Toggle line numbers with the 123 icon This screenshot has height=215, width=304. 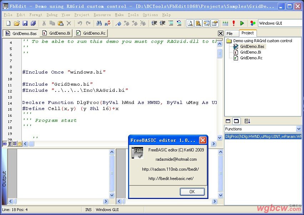click(5, 144)
